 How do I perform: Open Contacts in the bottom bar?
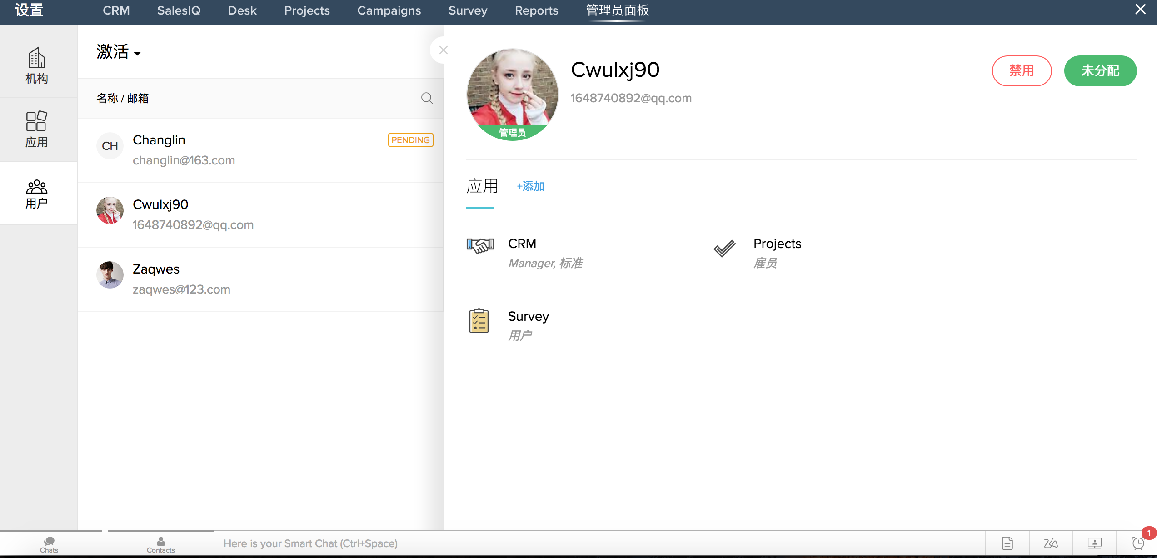(160, 543)
